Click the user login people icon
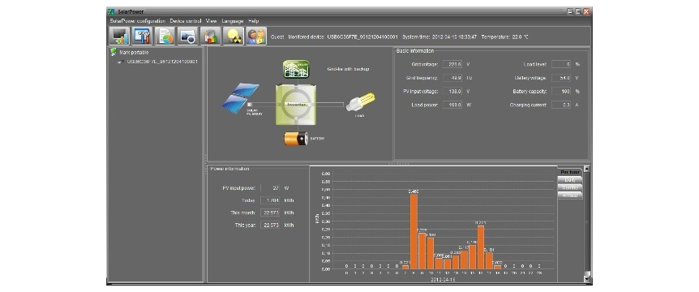The image size is (699, 292). click(x=256, y=36)
